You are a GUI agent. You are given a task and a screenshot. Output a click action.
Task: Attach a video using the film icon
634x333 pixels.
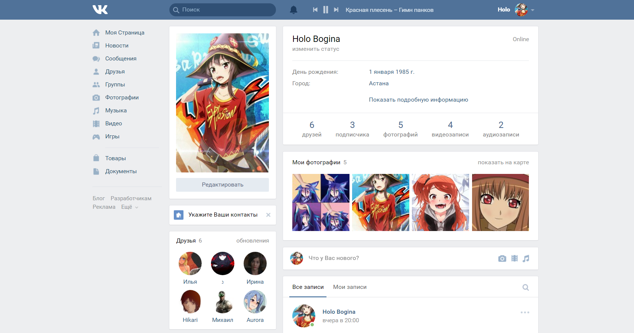tap(514, 258)
